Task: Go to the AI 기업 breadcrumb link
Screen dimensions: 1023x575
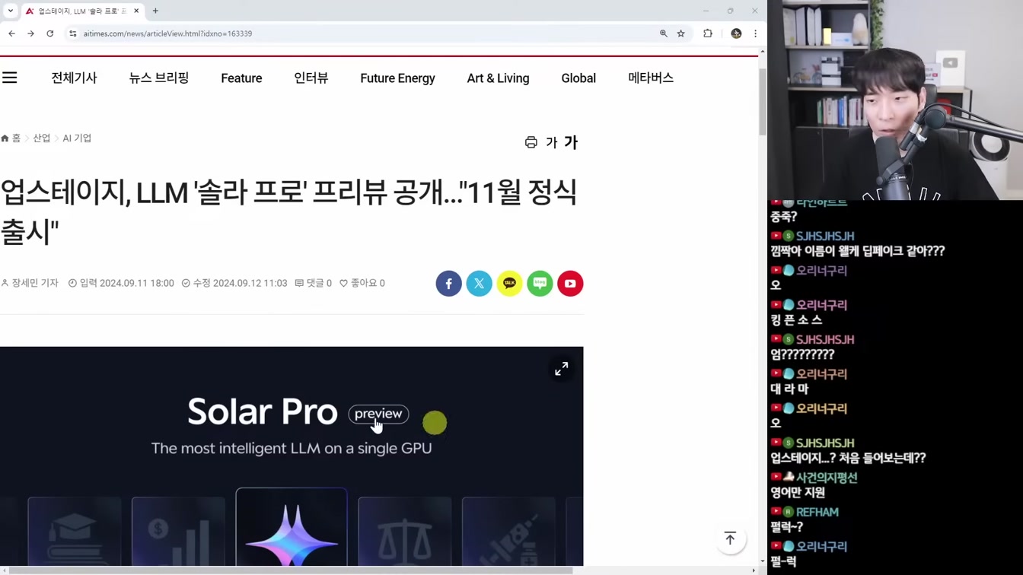Action: pos(77,138)
